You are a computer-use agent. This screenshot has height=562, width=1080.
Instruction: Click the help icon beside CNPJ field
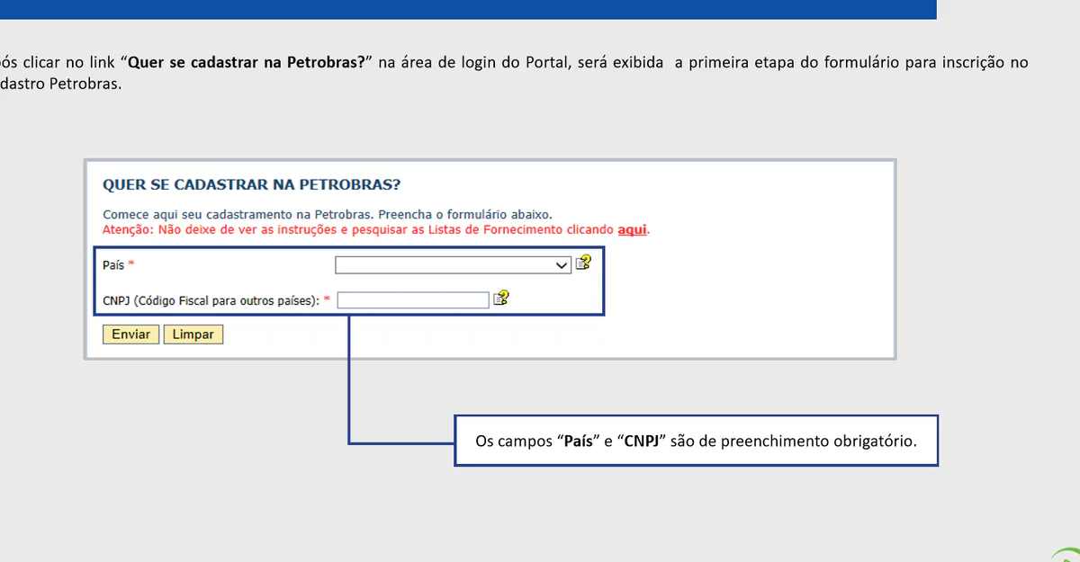click(501, 299)
